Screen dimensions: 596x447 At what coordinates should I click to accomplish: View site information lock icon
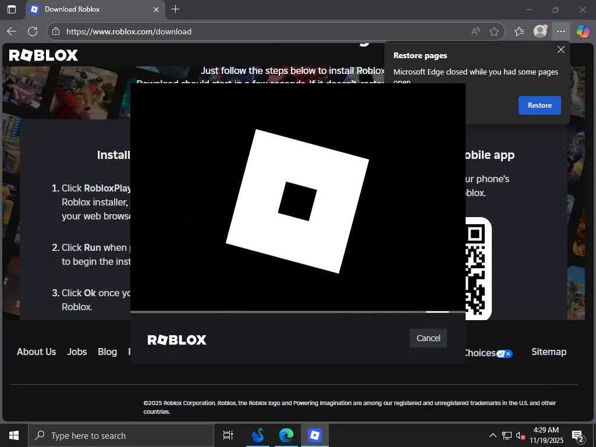point(56,31)
